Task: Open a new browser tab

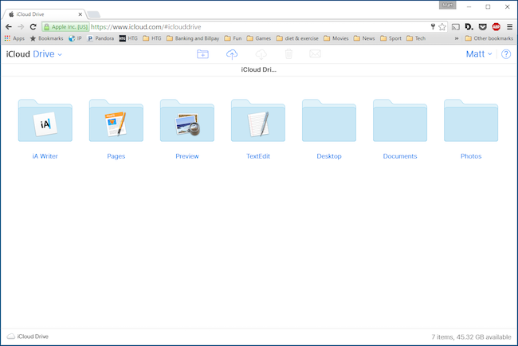Action: 93,14
